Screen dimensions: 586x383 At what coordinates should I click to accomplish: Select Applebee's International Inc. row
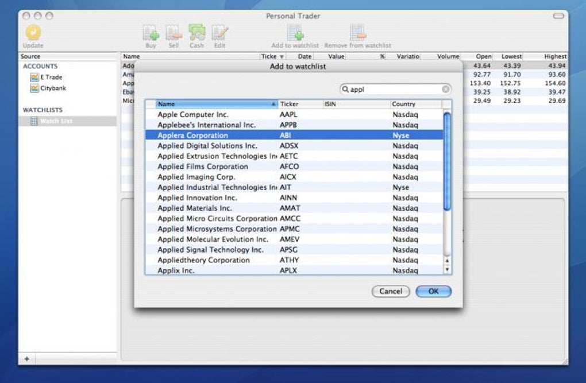coord(294,125)
